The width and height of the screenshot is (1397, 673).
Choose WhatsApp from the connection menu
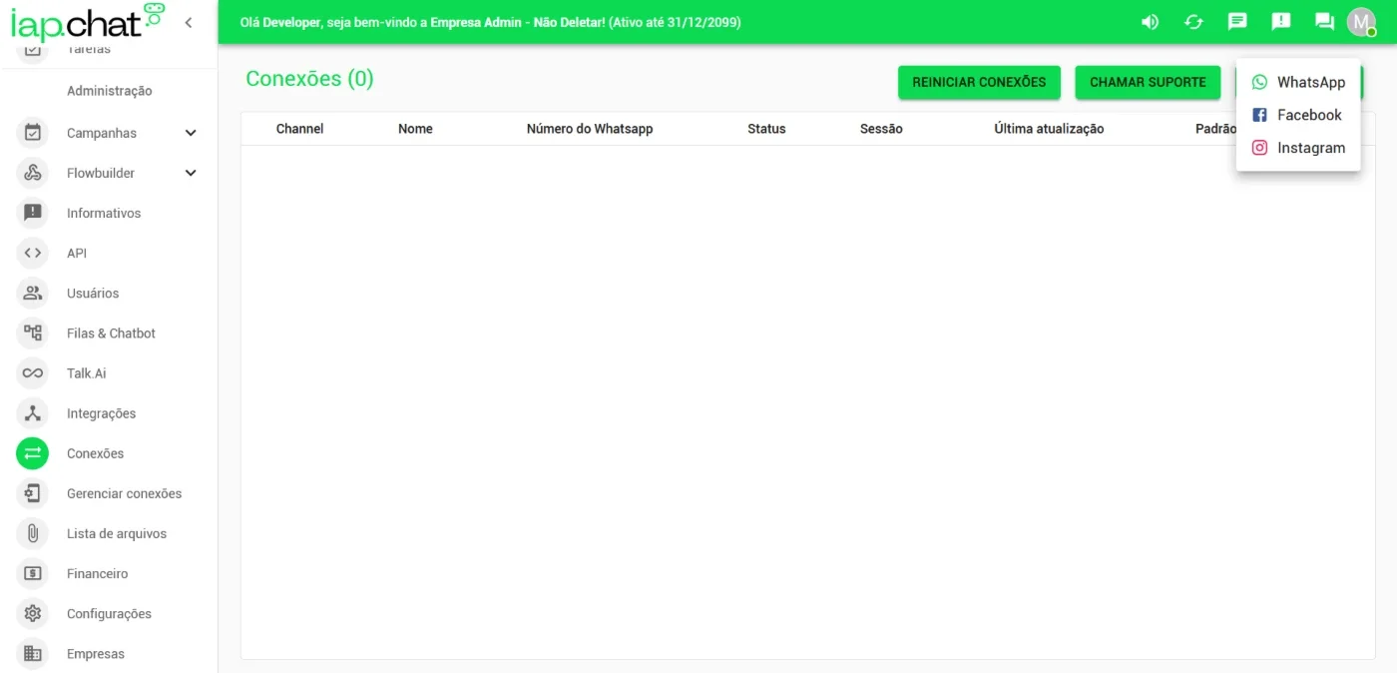pos(1298,82)
